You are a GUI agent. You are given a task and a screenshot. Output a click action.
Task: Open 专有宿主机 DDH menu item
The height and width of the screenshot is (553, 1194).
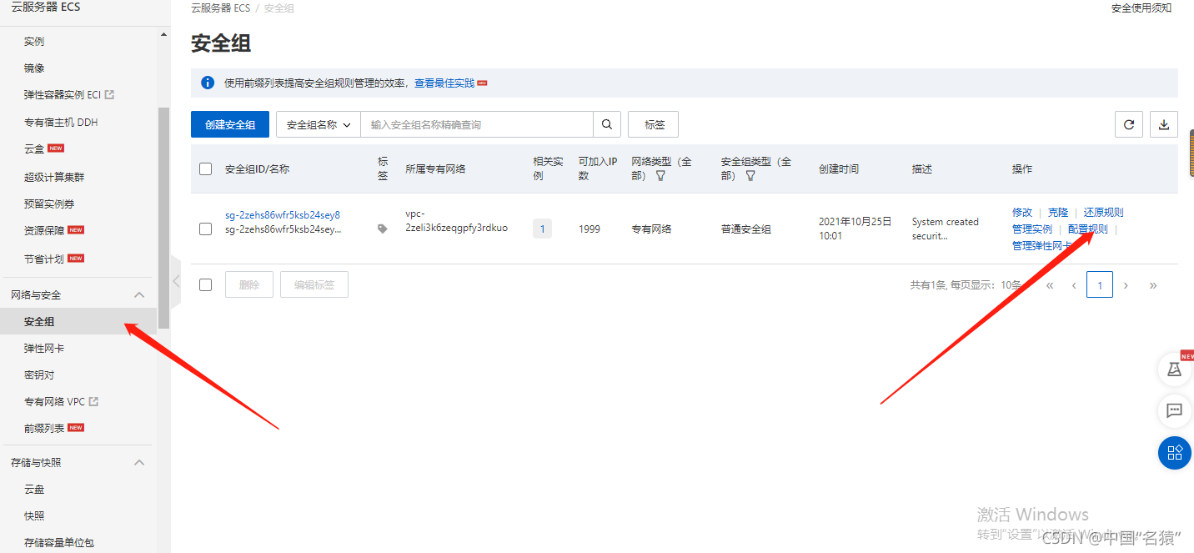61,122
